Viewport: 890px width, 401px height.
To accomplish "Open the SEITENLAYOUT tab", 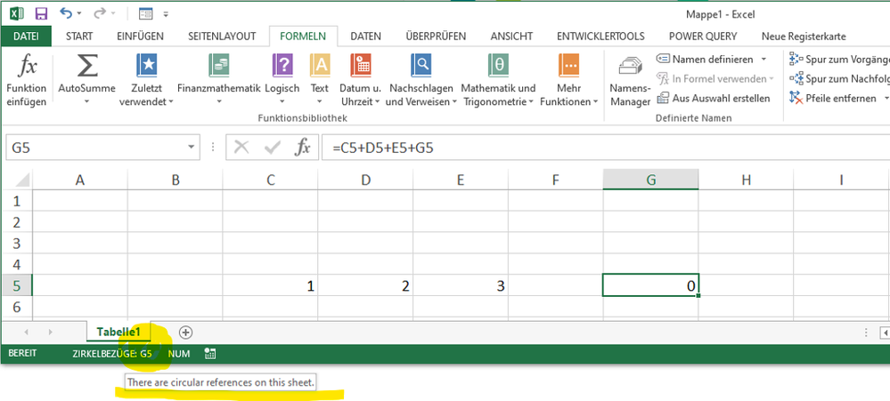I will coord(222,36).
